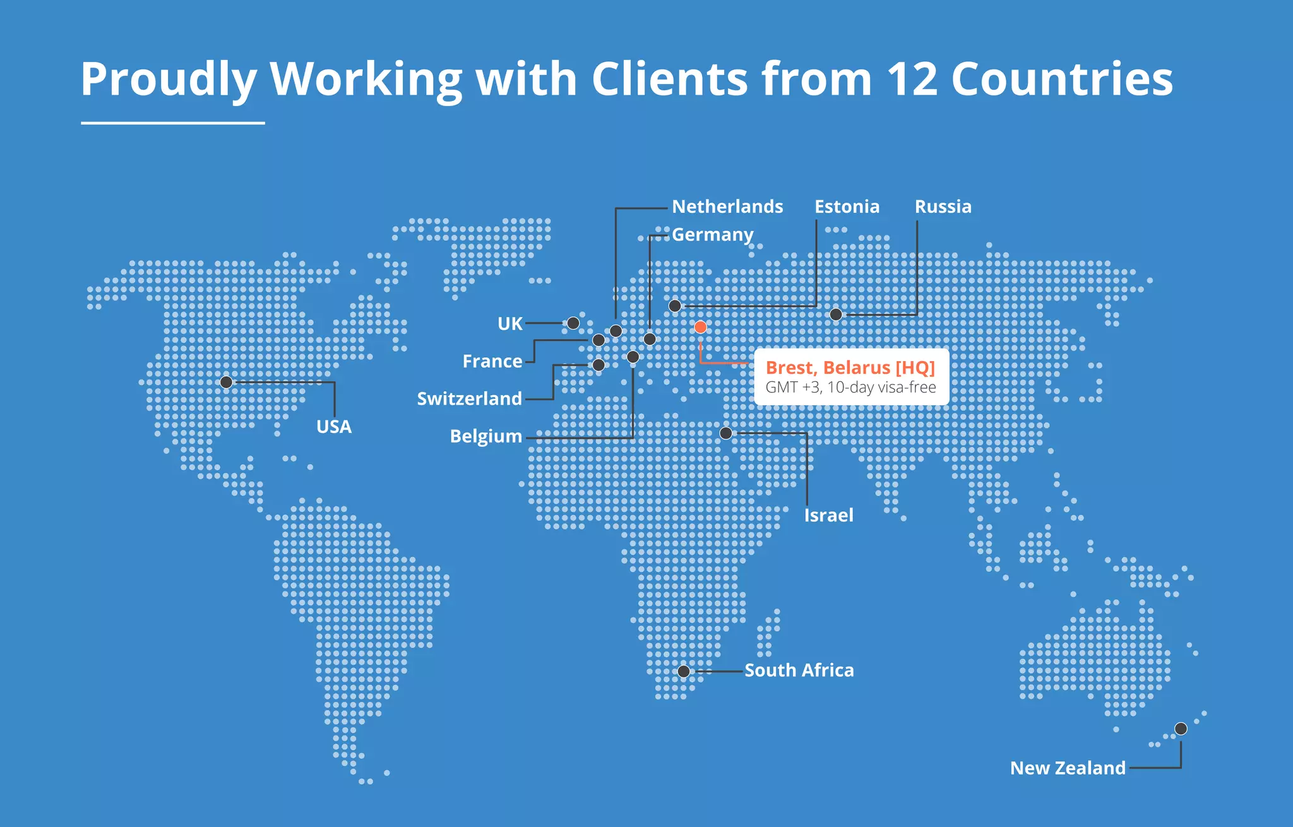Screen dimensions: 1293x827
Task: Click the South Africa marker dot
Action: 684,671
